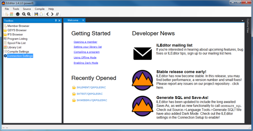Open recent SKLEMENT/QRPGLESRC source file
Image resolution: width=253 pixels, height=131 pixels.
click(x=91, y=87)
